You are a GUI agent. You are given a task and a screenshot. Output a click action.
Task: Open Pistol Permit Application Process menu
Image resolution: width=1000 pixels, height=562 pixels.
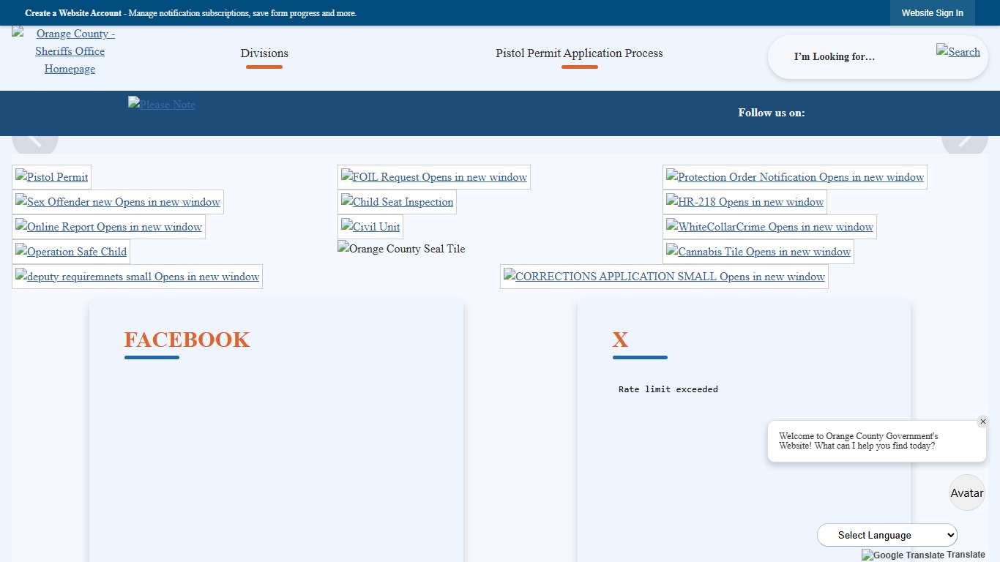pos(579,53)
